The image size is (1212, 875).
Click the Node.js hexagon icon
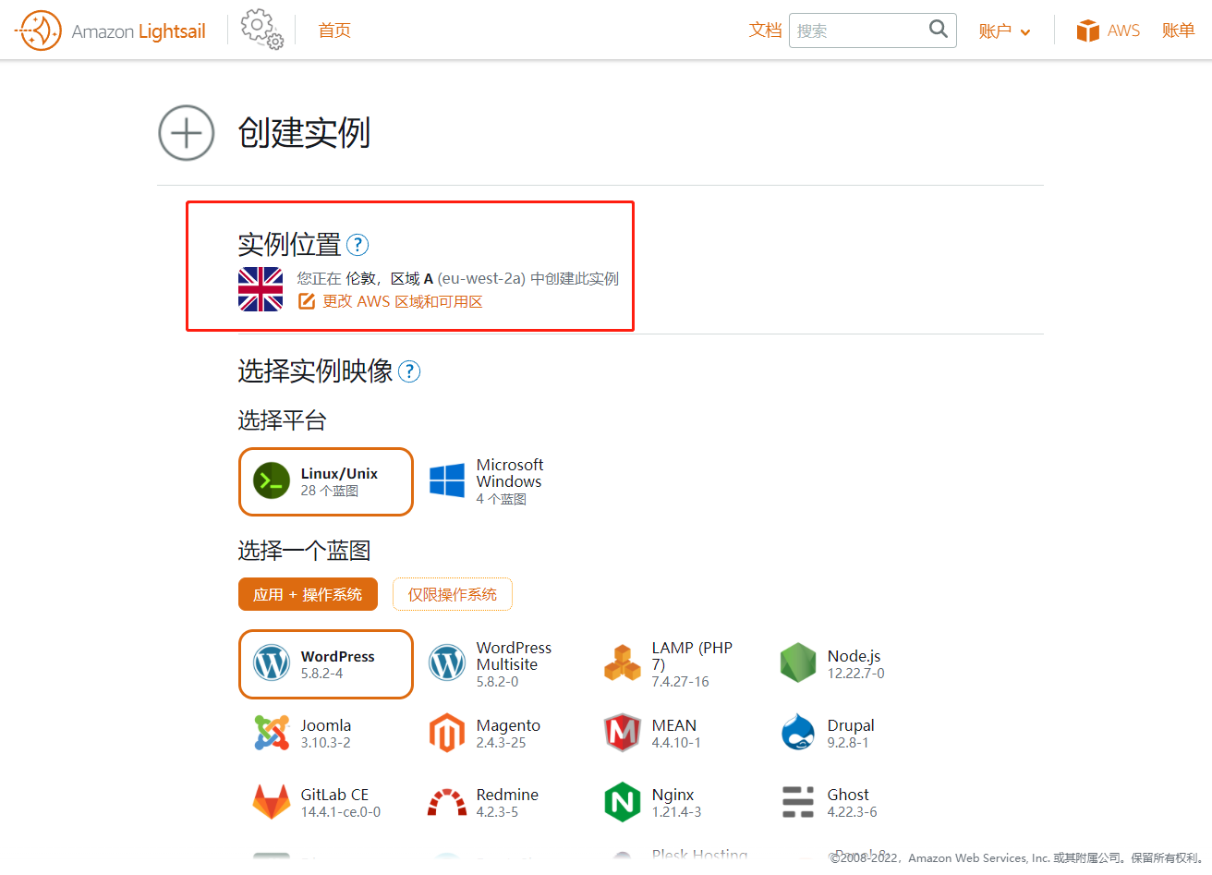coord(798,663)
